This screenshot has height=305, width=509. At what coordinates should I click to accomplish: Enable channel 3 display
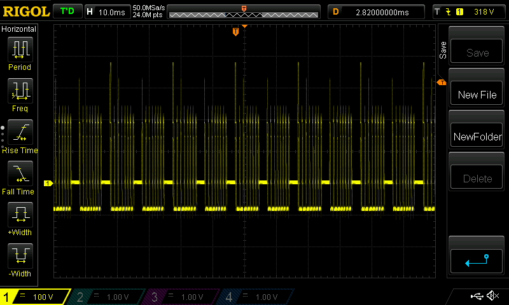coord(183,297)
